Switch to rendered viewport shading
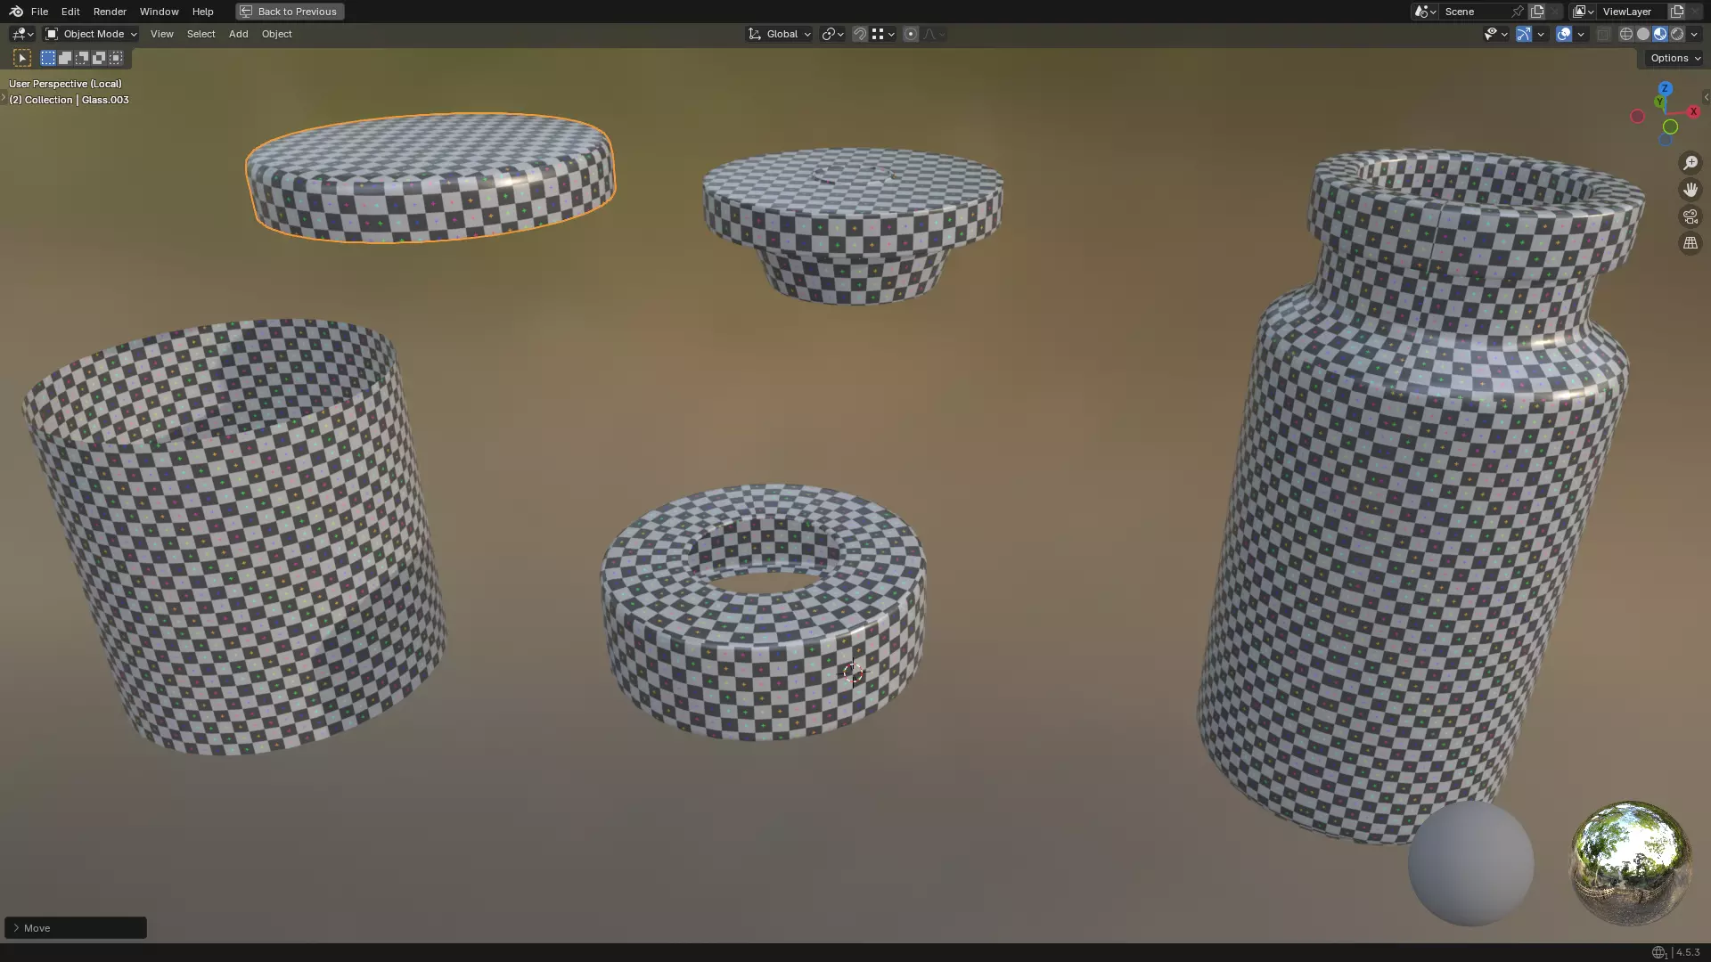 click(x=1677, y=34)
